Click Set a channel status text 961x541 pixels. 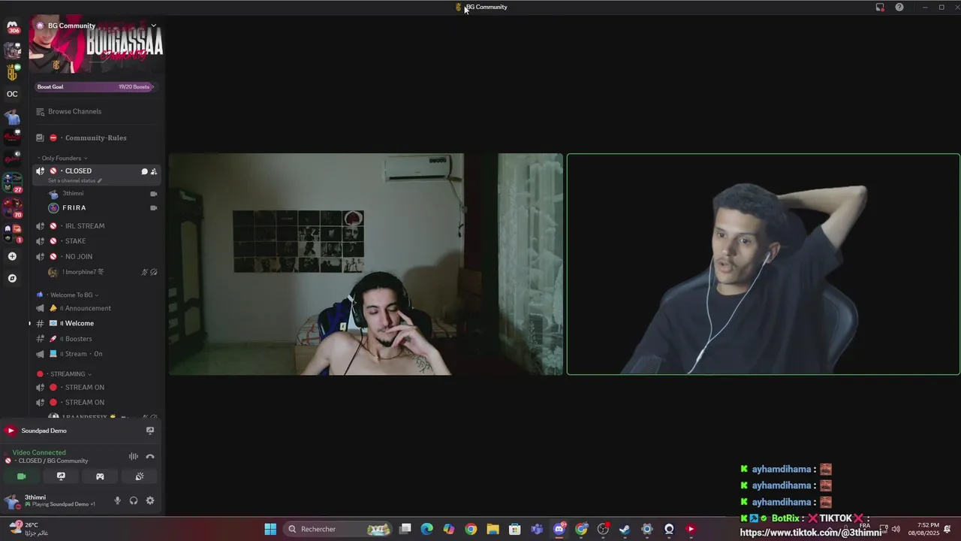pos(72,181)
